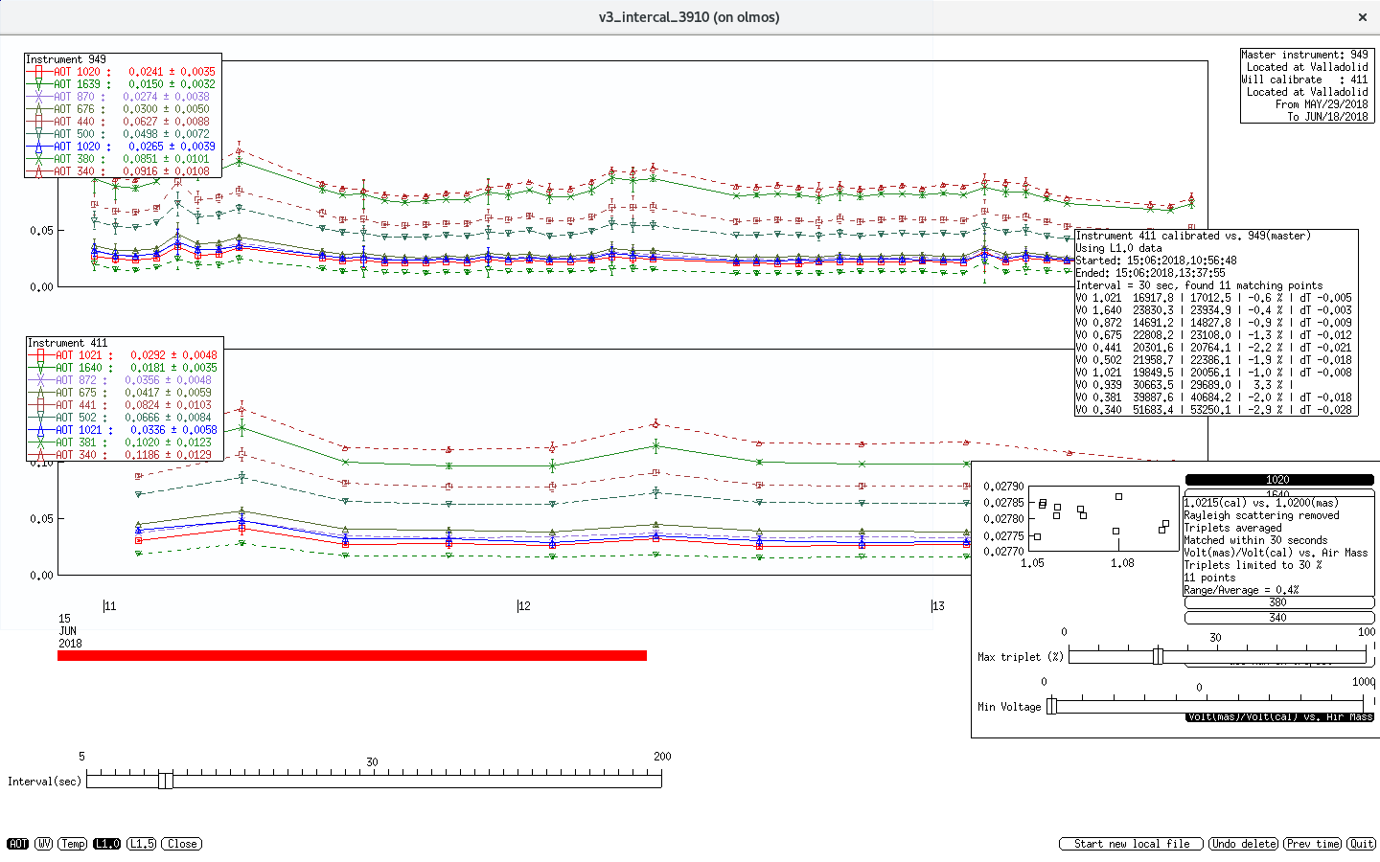Click the V0 0.340 calibration row
The height and width of the screenshot is (862, 1380).
coord(1213,410)
